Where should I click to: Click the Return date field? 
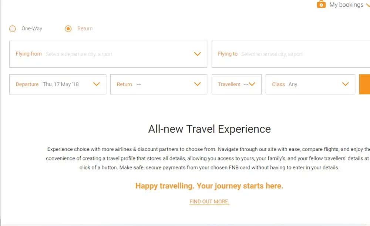tap(155, 84)
